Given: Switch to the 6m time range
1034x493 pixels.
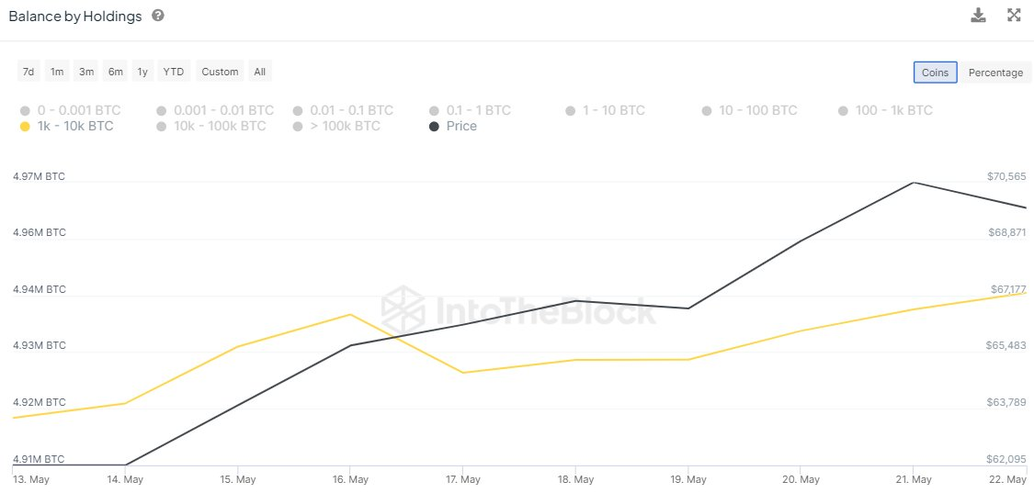Looking at the screenshot, I should pyautogui.click(x=116, y=72).
